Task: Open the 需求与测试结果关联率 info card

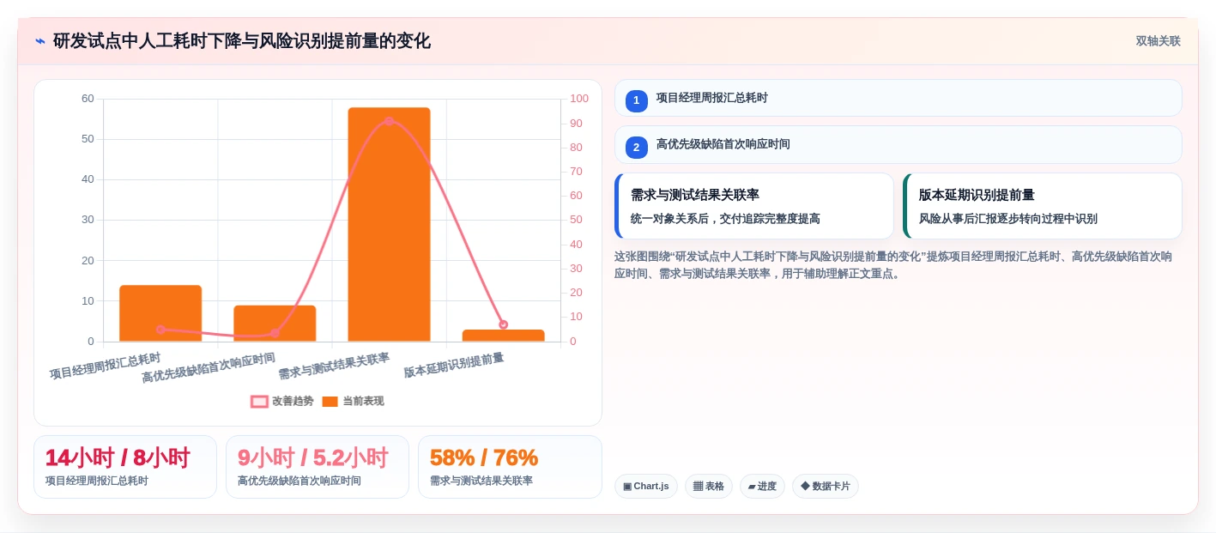Action: 753,206
